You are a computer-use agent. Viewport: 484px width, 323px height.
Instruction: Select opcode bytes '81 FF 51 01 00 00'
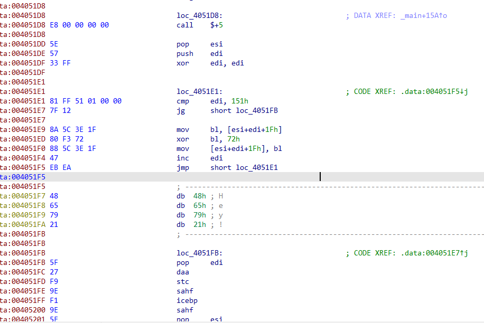point(86,101)
